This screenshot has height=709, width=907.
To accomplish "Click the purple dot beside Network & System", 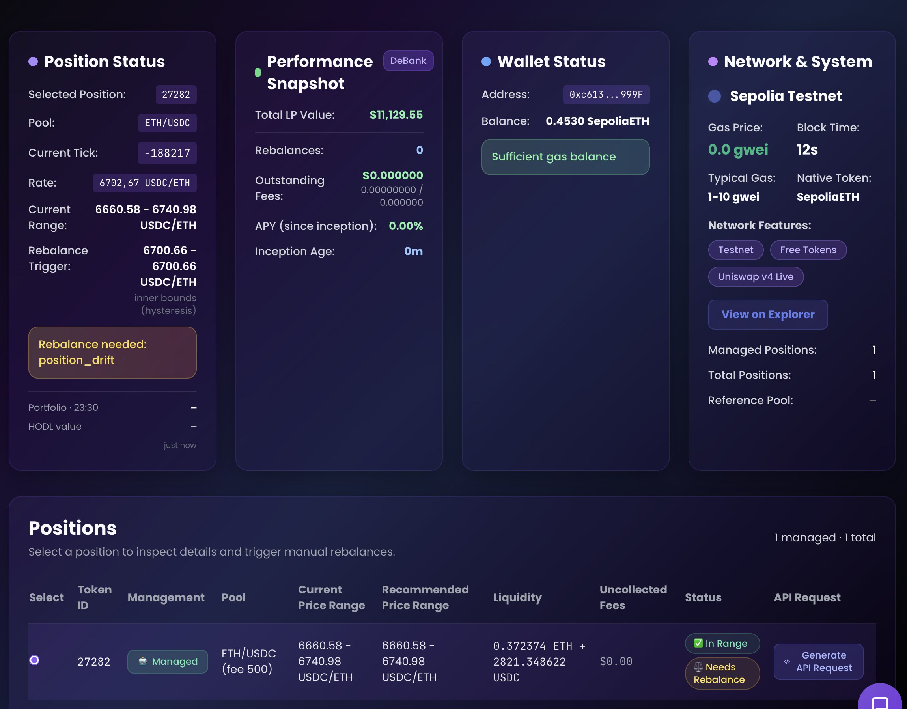I will (713, 62).
